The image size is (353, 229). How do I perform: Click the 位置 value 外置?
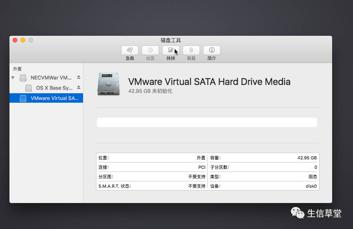click(x=201, y=158)
